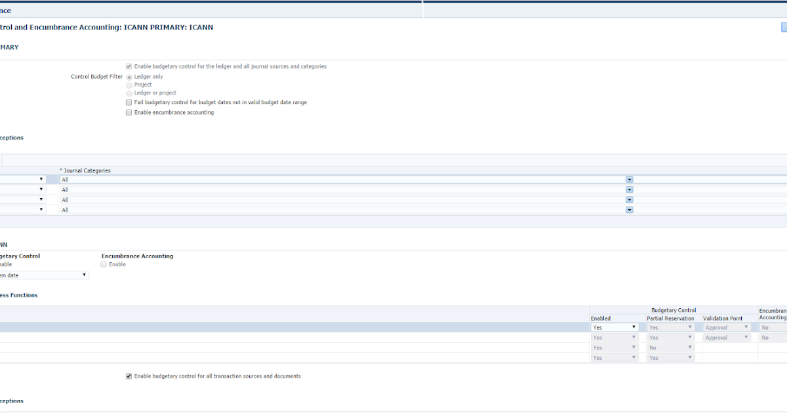Click the small blue icon at top right
This screenshot has height=413, width=787.
(782, 27)
